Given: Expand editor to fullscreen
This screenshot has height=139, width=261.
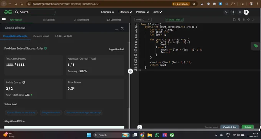Looking at the screenshot, I should (253, 20).
